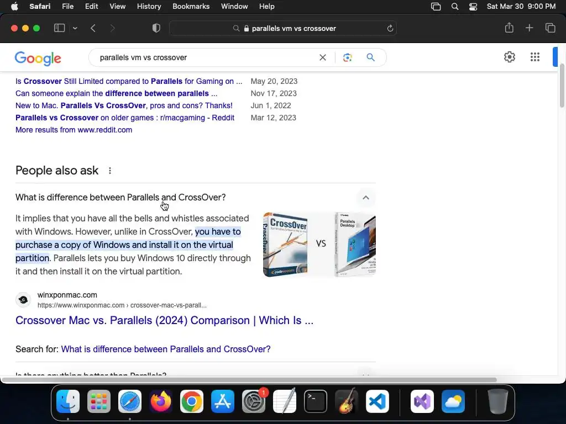
Task: Clear the search query with X
Action: coord(323,57)
